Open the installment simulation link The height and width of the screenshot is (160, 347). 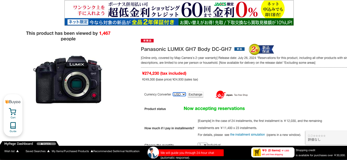(247, 135)
